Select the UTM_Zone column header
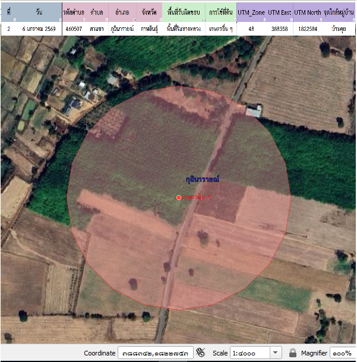This screenshot has height=362, width=357. pyautogui.click(x=251, y=12)
